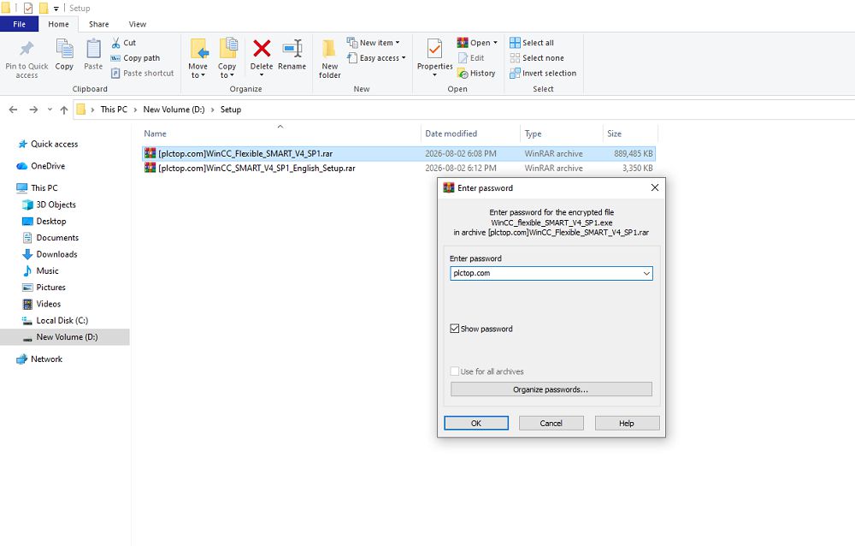Uncheck the Show password checkbox
This screenshot has width=855, height=546.
[455, 329]
